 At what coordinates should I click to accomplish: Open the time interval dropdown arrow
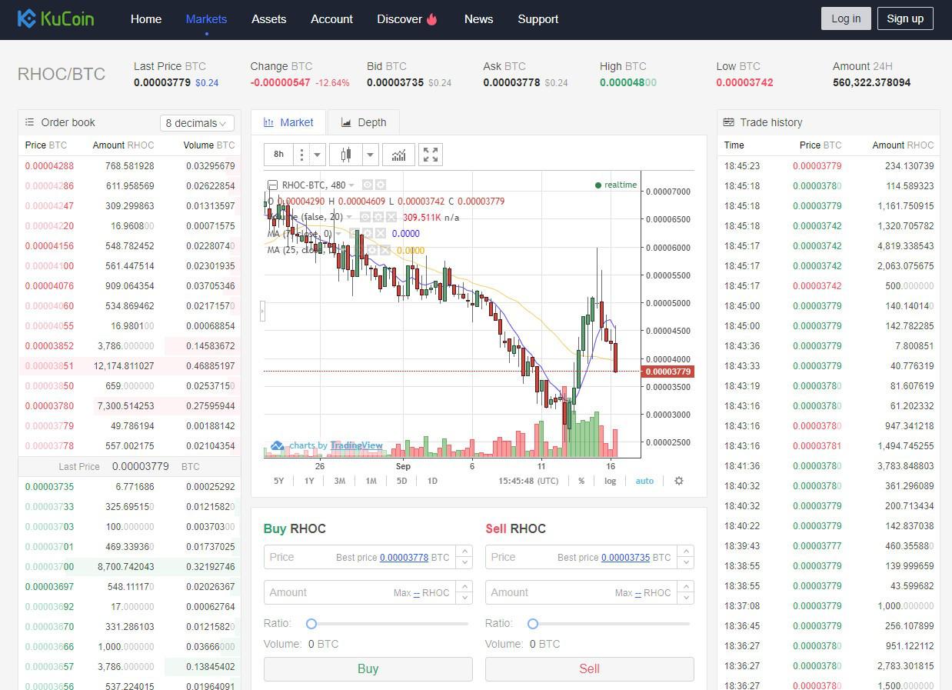(x=317, y=155)
